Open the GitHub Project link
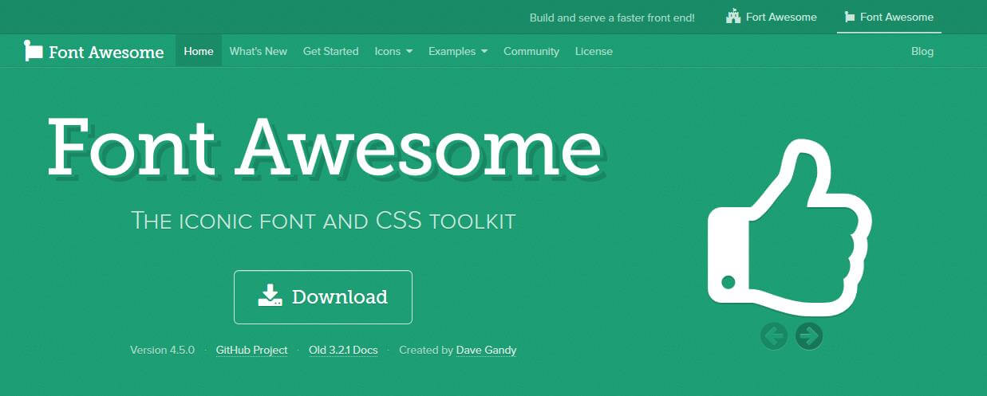Viewport: 987px width, 396px height. point(252,350)
